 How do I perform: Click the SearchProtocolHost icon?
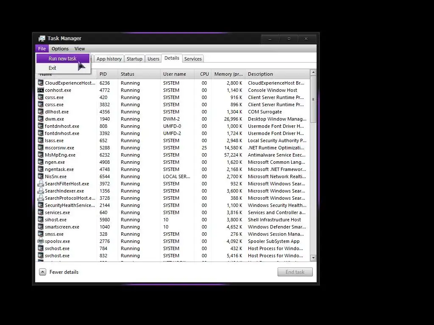coord(41,198)
